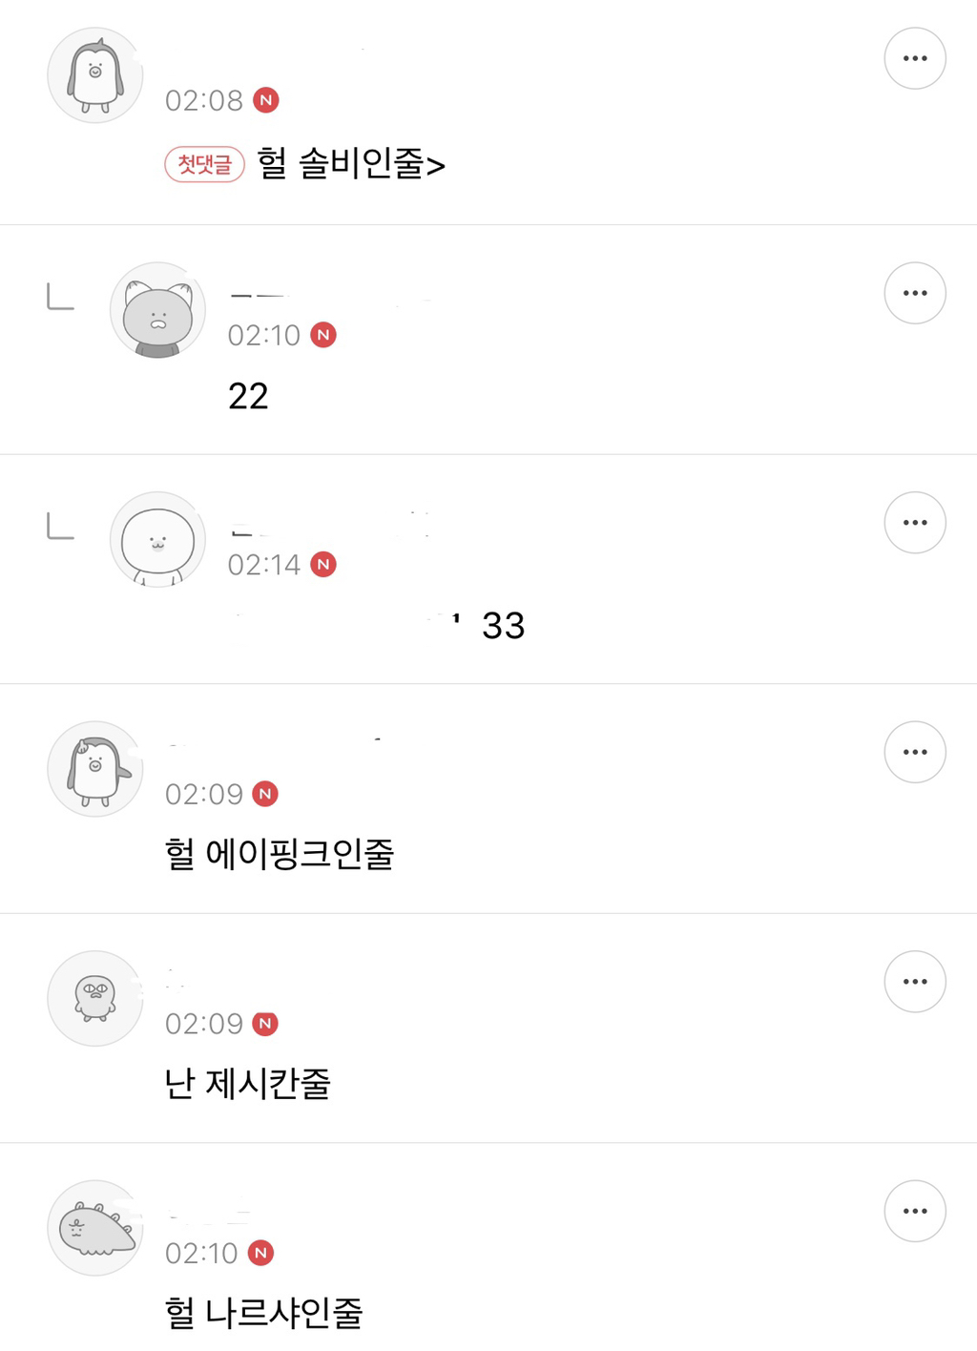Open three-dot menu on the 에이핑크인줄 comment
Screen dimensions: 977x1351
[914, 752]
